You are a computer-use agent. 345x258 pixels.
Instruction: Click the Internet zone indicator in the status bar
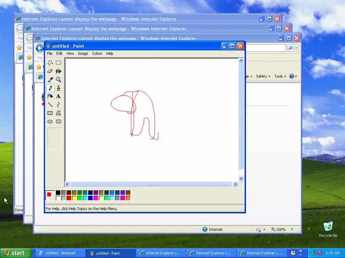coord(213,229)
